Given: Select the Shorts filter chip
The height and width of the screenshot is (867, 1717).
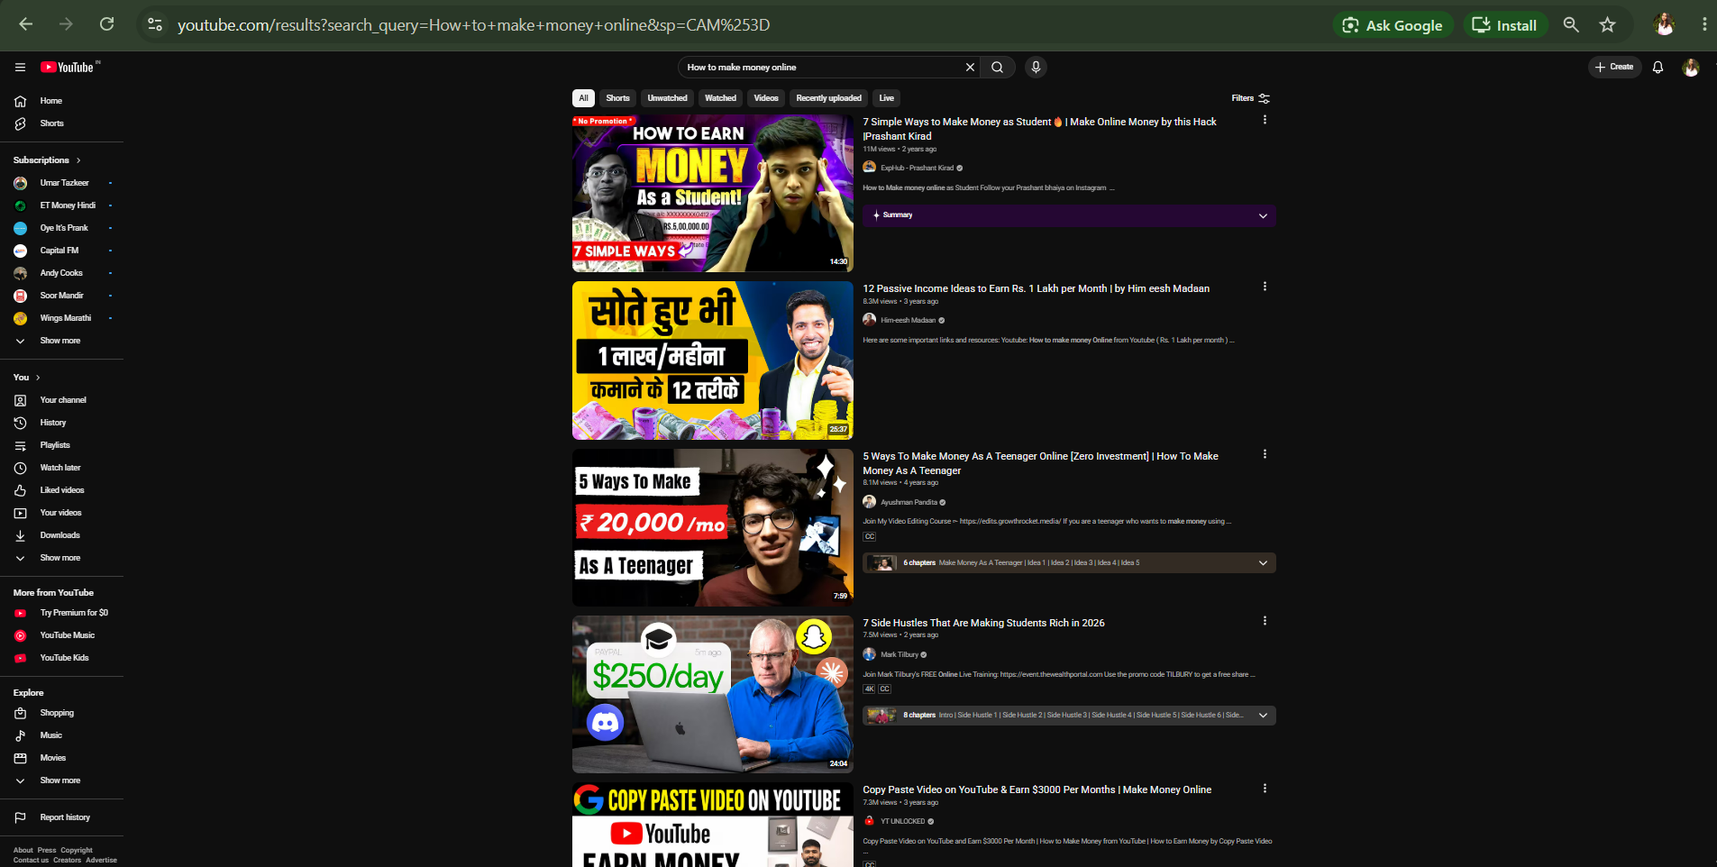Looking at the screenshot, I should click(x=617, y=98).
